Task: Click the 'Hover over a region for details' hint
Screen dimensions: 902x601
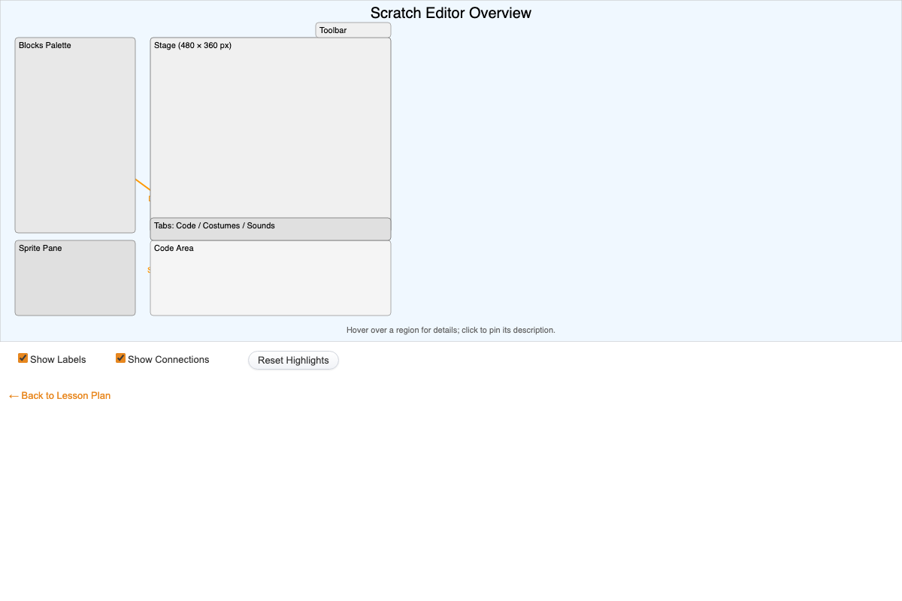Action: pos(451,330)
